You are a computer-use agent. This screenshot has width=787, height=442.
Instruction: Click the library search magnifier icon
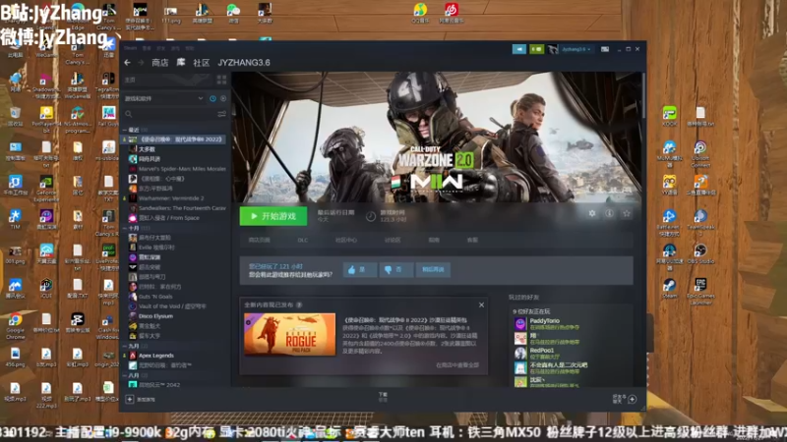tap(129, 114)
